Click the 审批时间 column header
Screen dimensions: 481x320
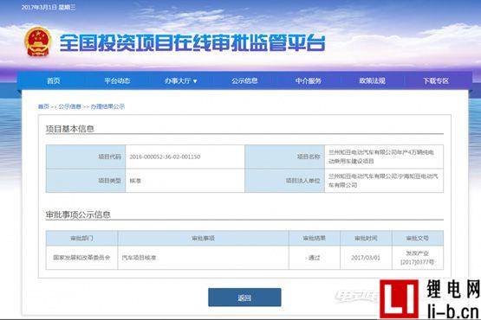pyautogui.click(x=366, y=238)
